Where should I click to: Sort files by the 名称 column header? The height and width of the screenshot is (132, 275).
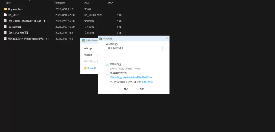point(8,3)
